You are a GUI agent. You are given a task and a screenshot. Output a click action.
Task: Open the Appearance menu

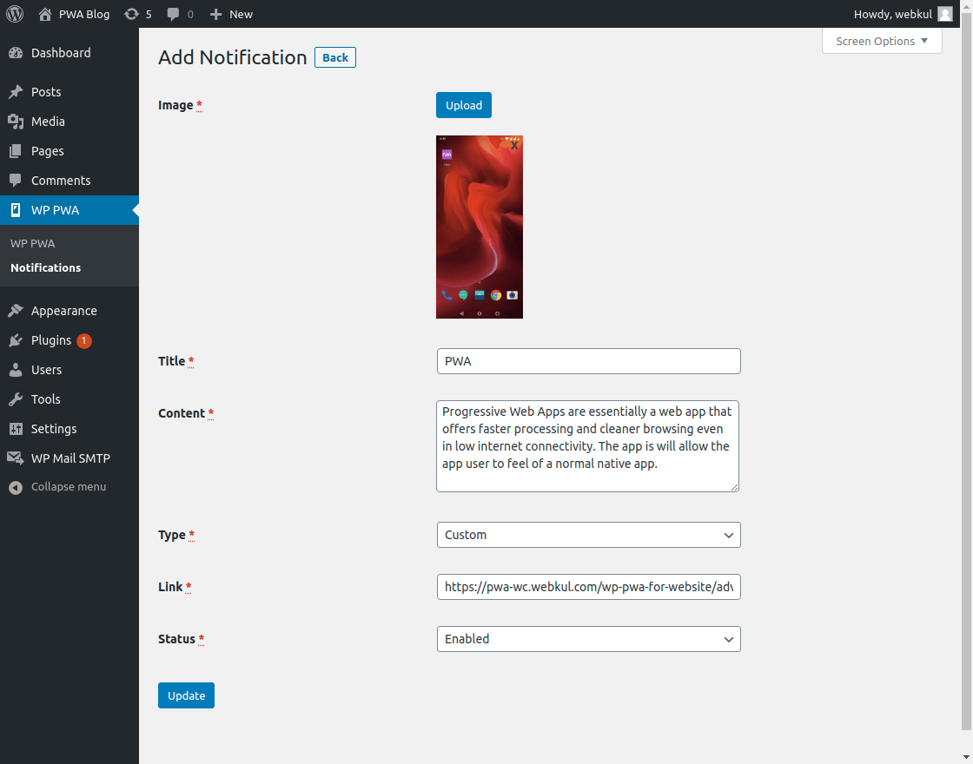coord(63,311)
